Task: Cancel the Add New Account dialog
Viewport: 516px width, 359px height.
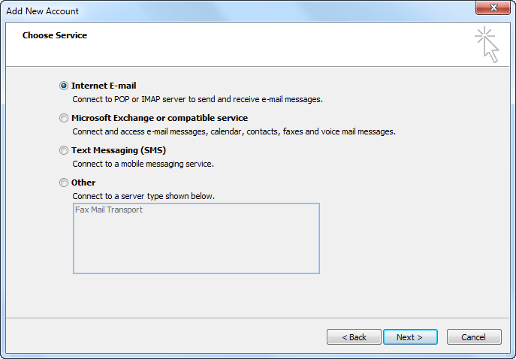Action: 474,337
